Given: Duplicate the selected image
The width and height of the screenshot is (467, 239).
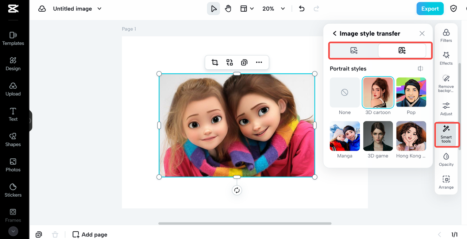Looking at the screenshot, I should pyautogui.click(x=244, y=62).
